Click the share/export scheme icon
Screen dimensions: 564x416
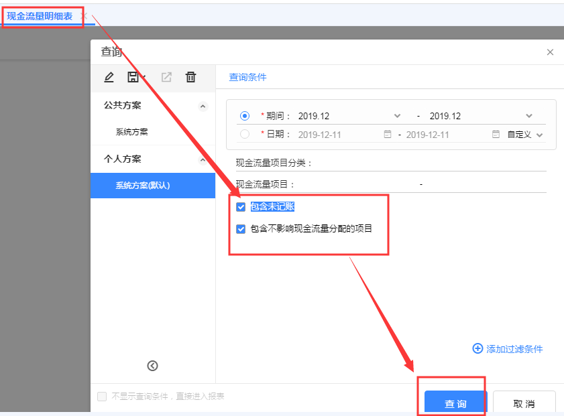(166, 77)
